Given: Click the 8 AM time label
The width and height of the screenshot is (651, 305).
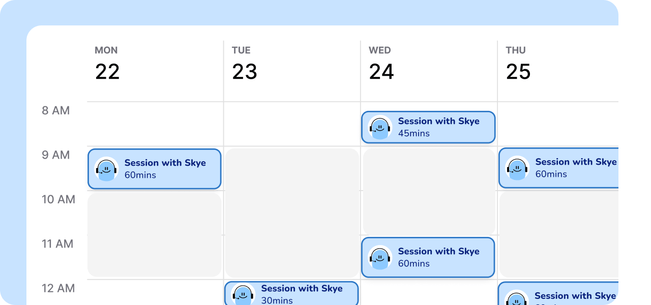Looking at the screenshot, I should tap(55, 110).
